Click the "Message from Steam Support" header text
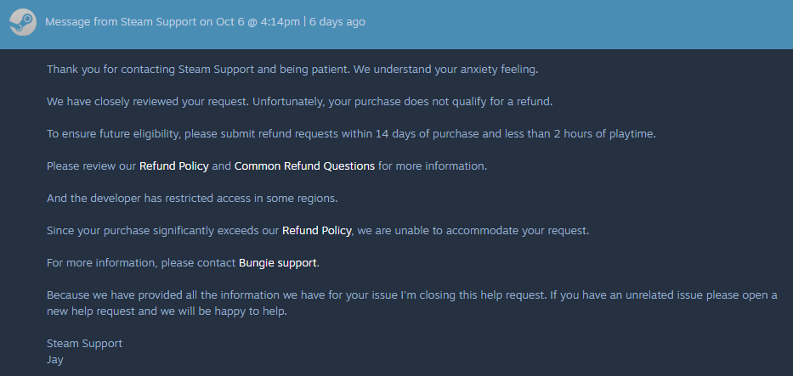The image size is (793, 376). 121,22
